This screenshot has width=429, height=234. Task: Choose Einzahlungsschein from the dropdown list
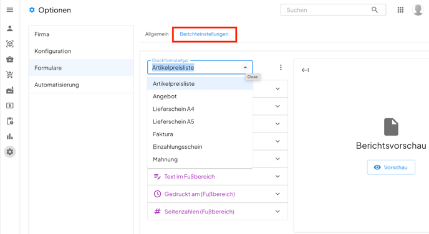coord(200,147)
